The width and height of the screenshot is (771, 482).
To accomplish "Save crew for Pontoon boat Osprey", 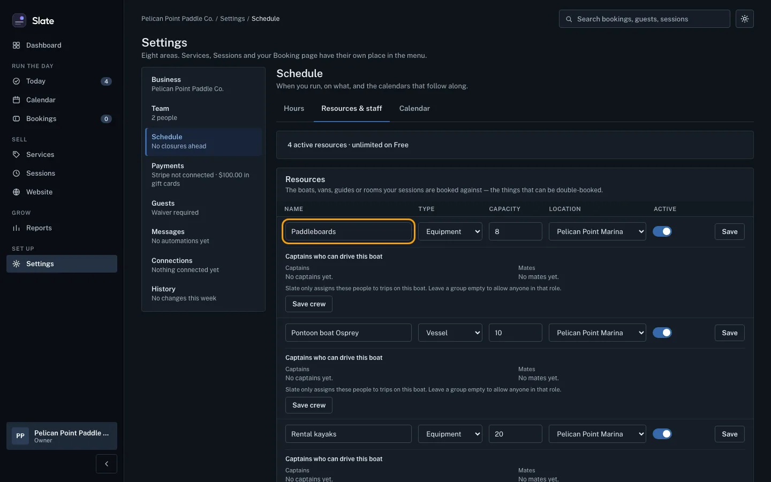I will click(x=309, y=405).
